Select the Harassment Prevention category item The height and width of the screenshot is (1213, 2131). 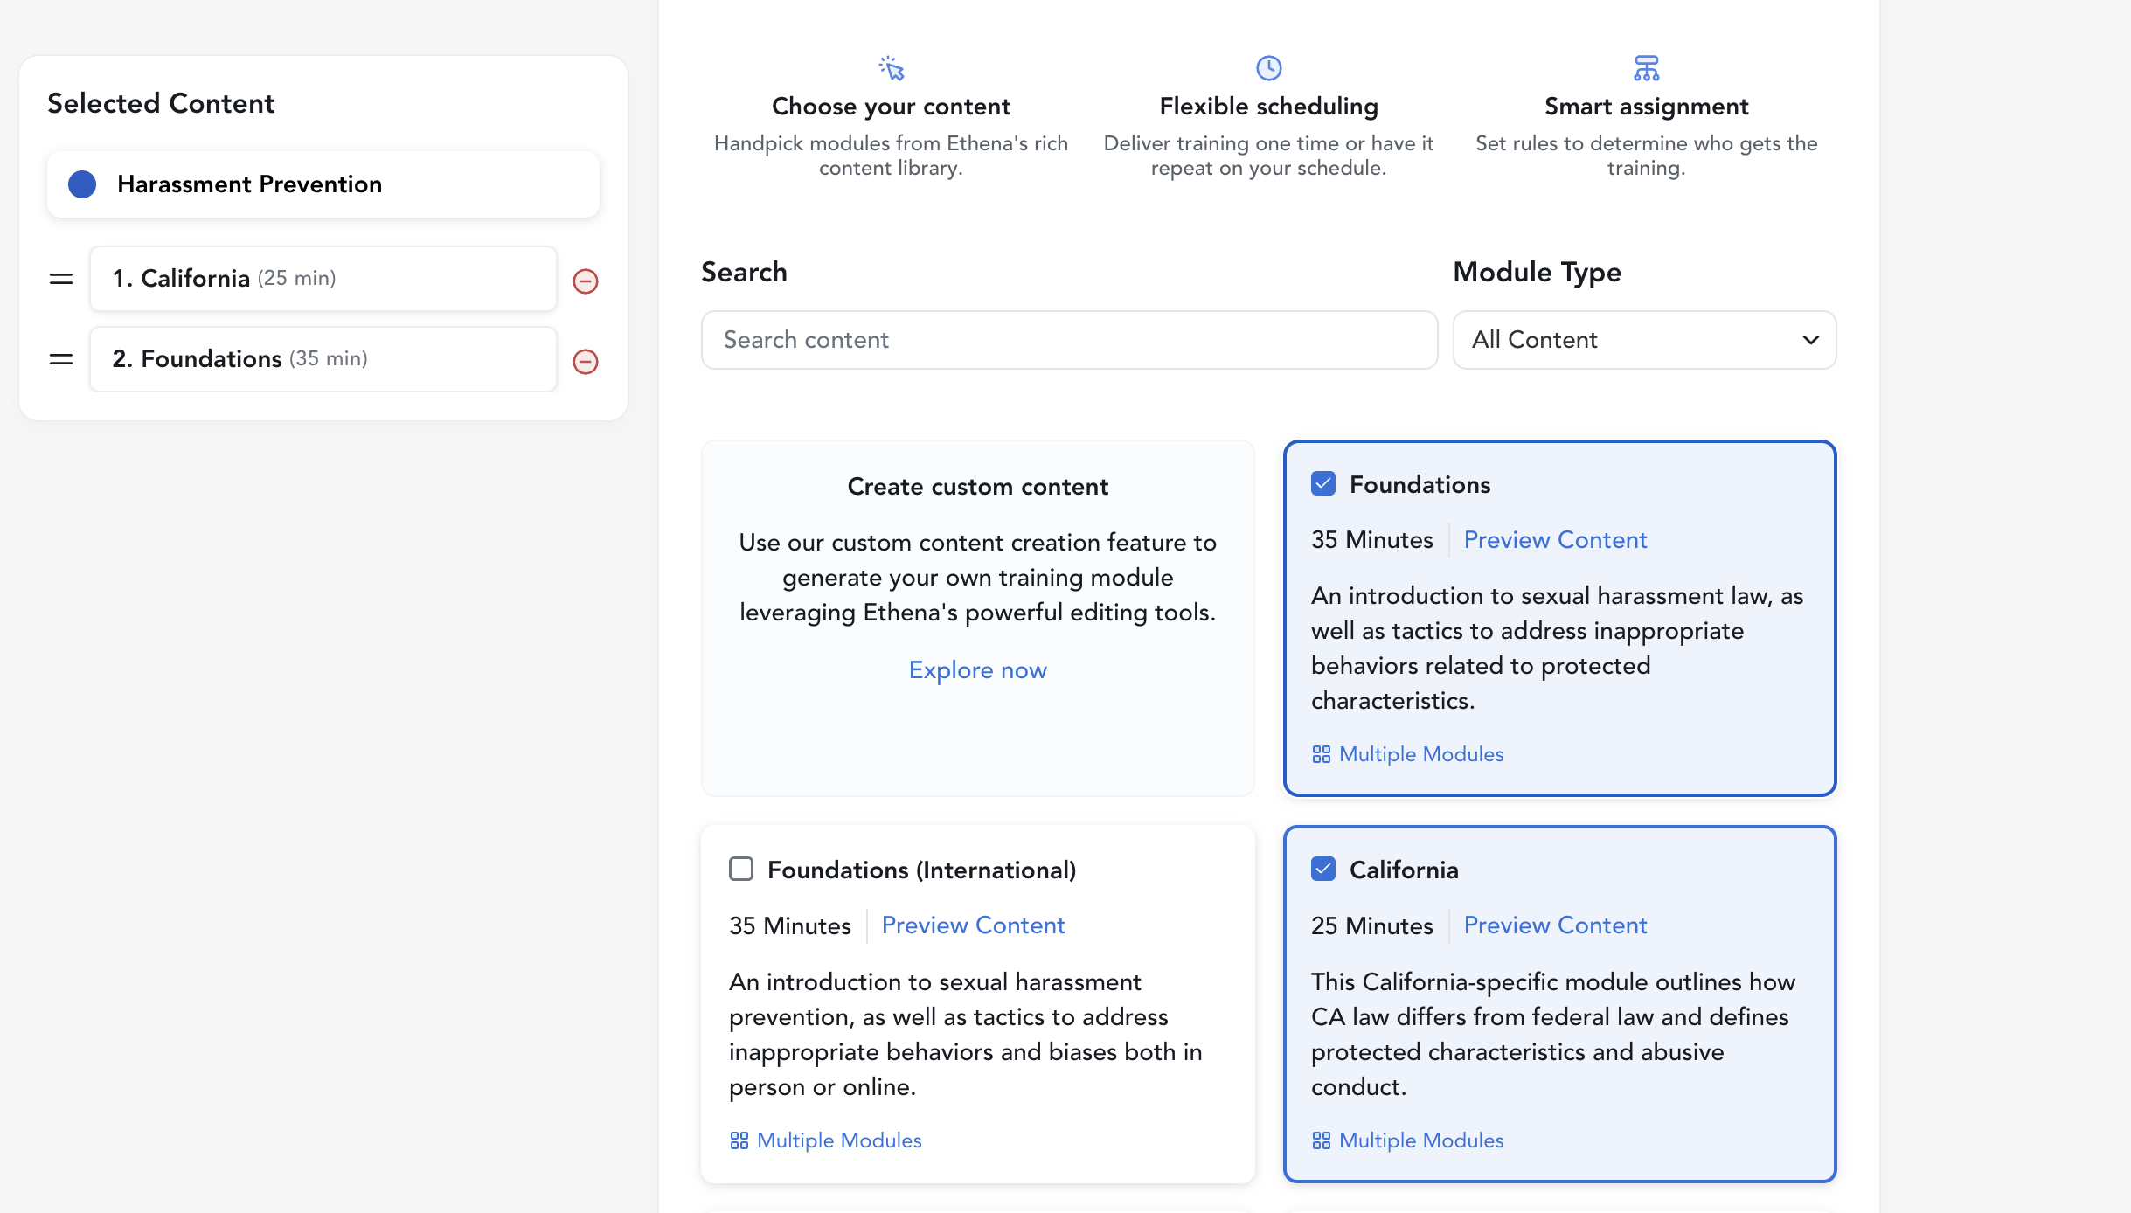tap(323, 184)
